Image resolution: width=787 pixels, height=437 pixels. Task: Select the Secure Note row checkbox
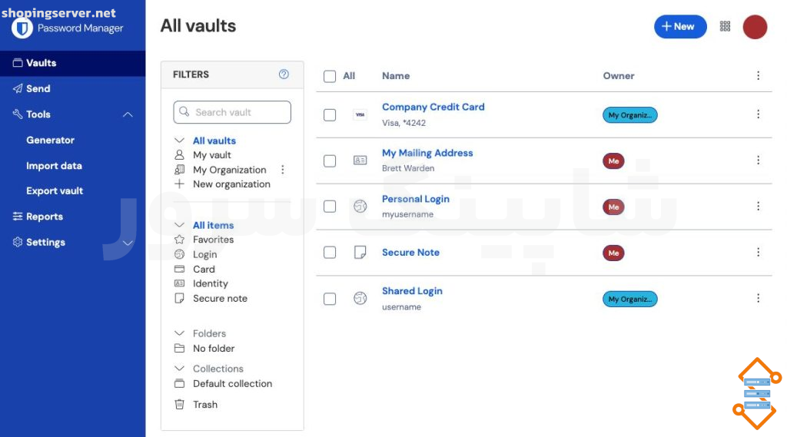pos(330,253)
